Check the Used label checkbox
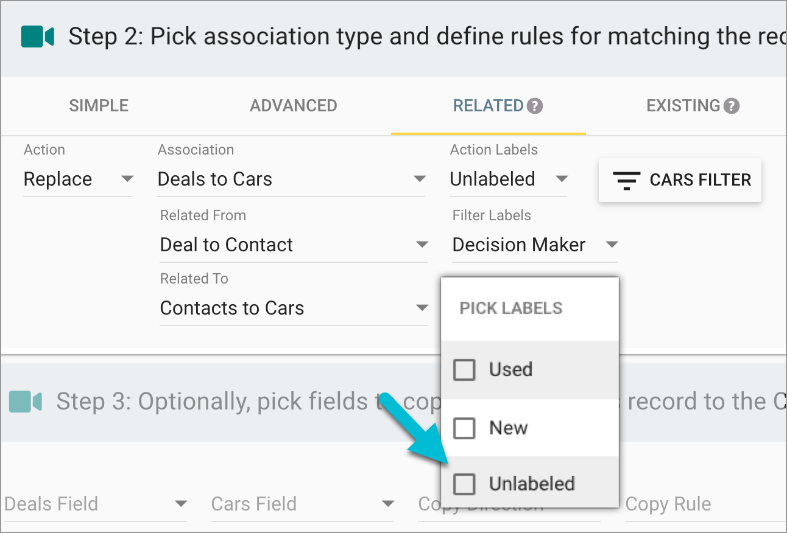The width and height of the screenshot is (787, 533). point(464,369)
